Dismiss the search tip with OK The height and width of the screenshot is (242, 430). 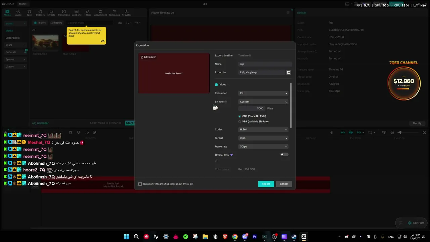pos(102,41)
